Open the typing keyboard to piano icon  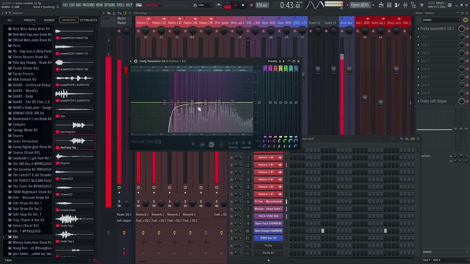(x=139, y=5)
